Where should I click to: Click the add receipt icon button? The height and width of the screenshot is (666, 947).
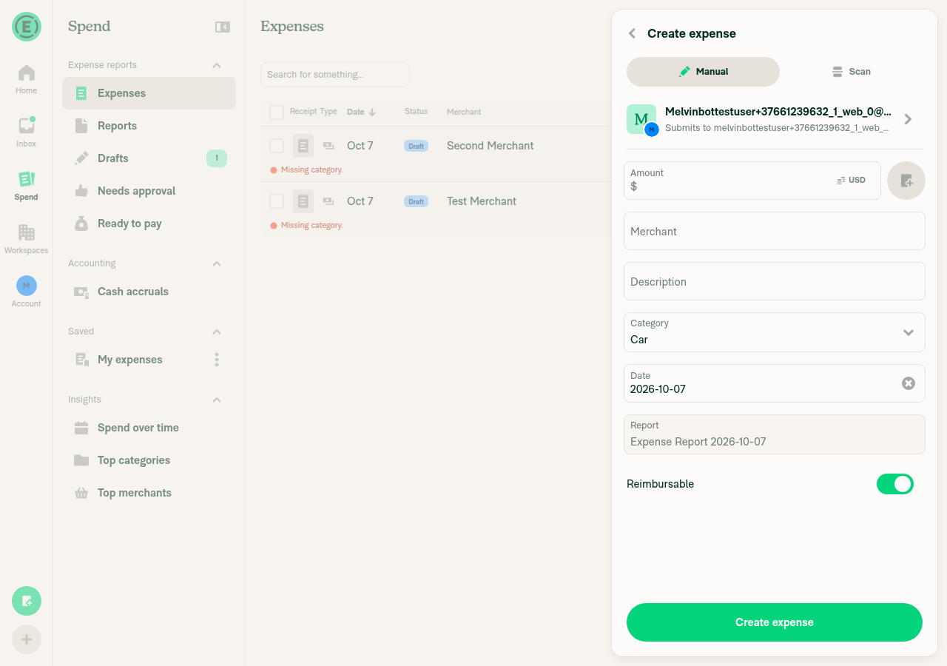pos(906,181)
